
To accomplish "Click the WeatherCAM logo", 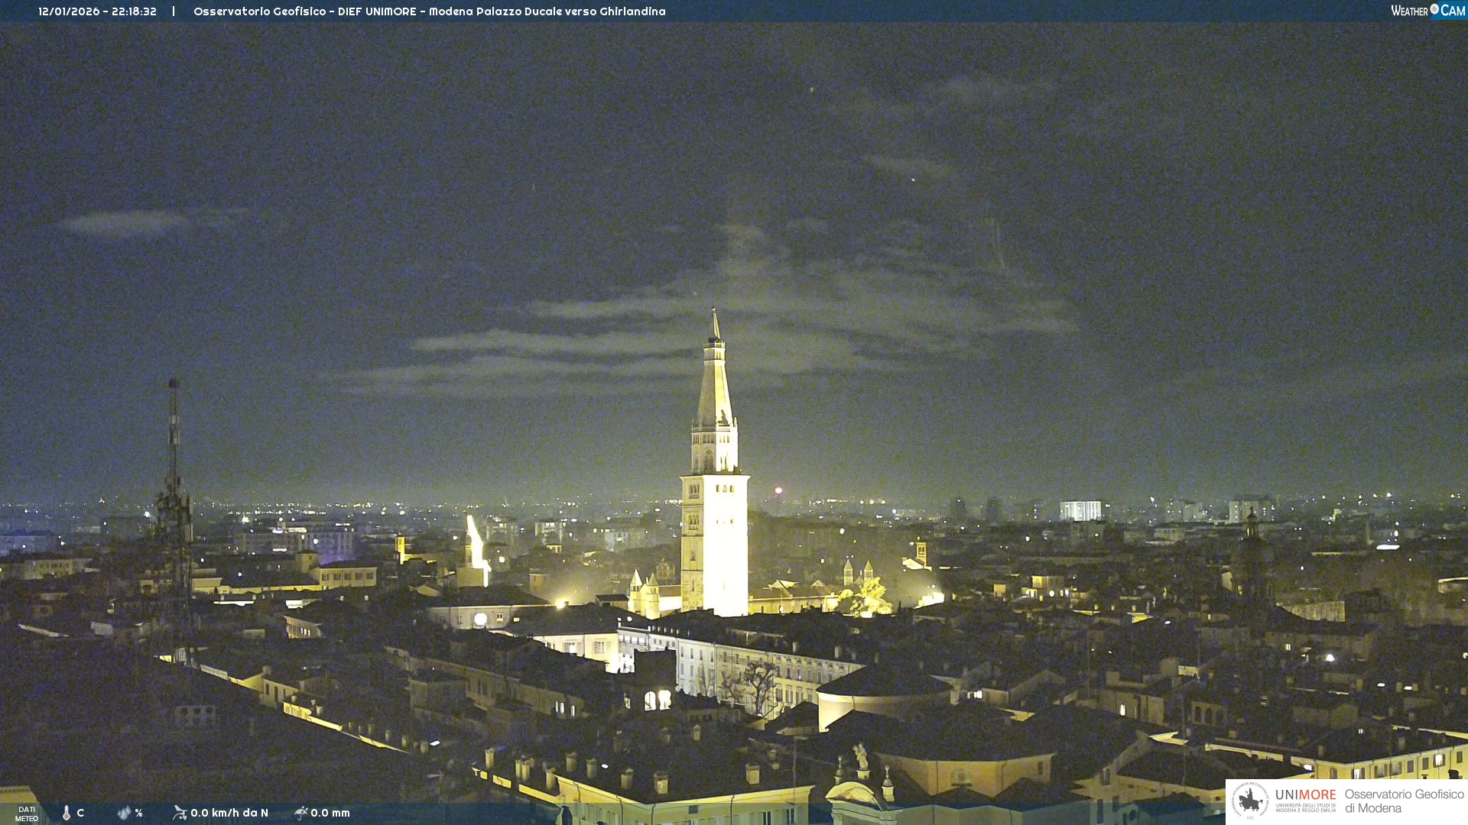I will click(1427, 11).
